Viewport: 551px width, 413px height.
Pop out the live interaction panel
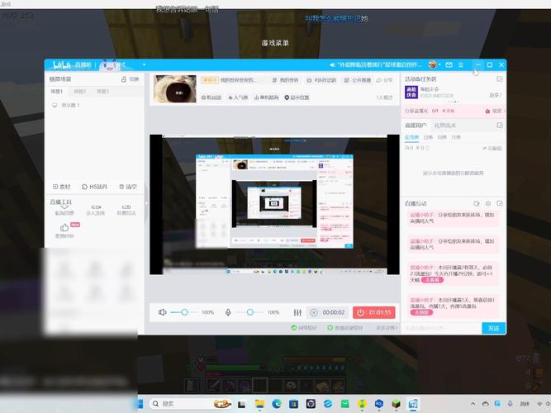(x=499, y=203)
